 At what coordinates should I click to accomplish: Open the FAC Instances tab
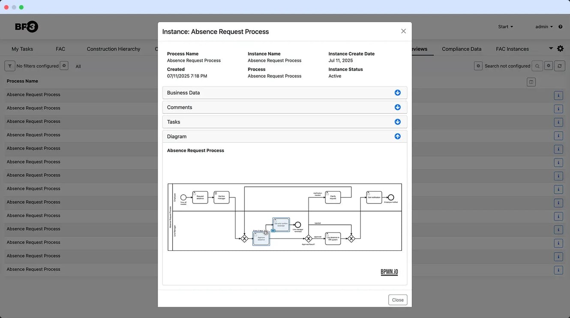point(512,49)
